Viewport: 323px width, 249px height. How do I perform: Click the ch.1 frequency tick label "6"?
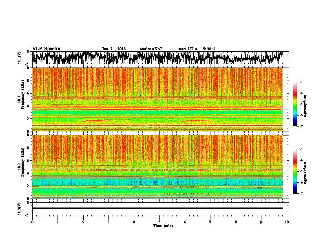(x=28, y=93)
